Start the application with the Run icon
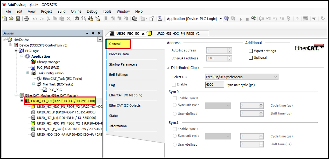The image size is (329, 159). pos(241,19)
